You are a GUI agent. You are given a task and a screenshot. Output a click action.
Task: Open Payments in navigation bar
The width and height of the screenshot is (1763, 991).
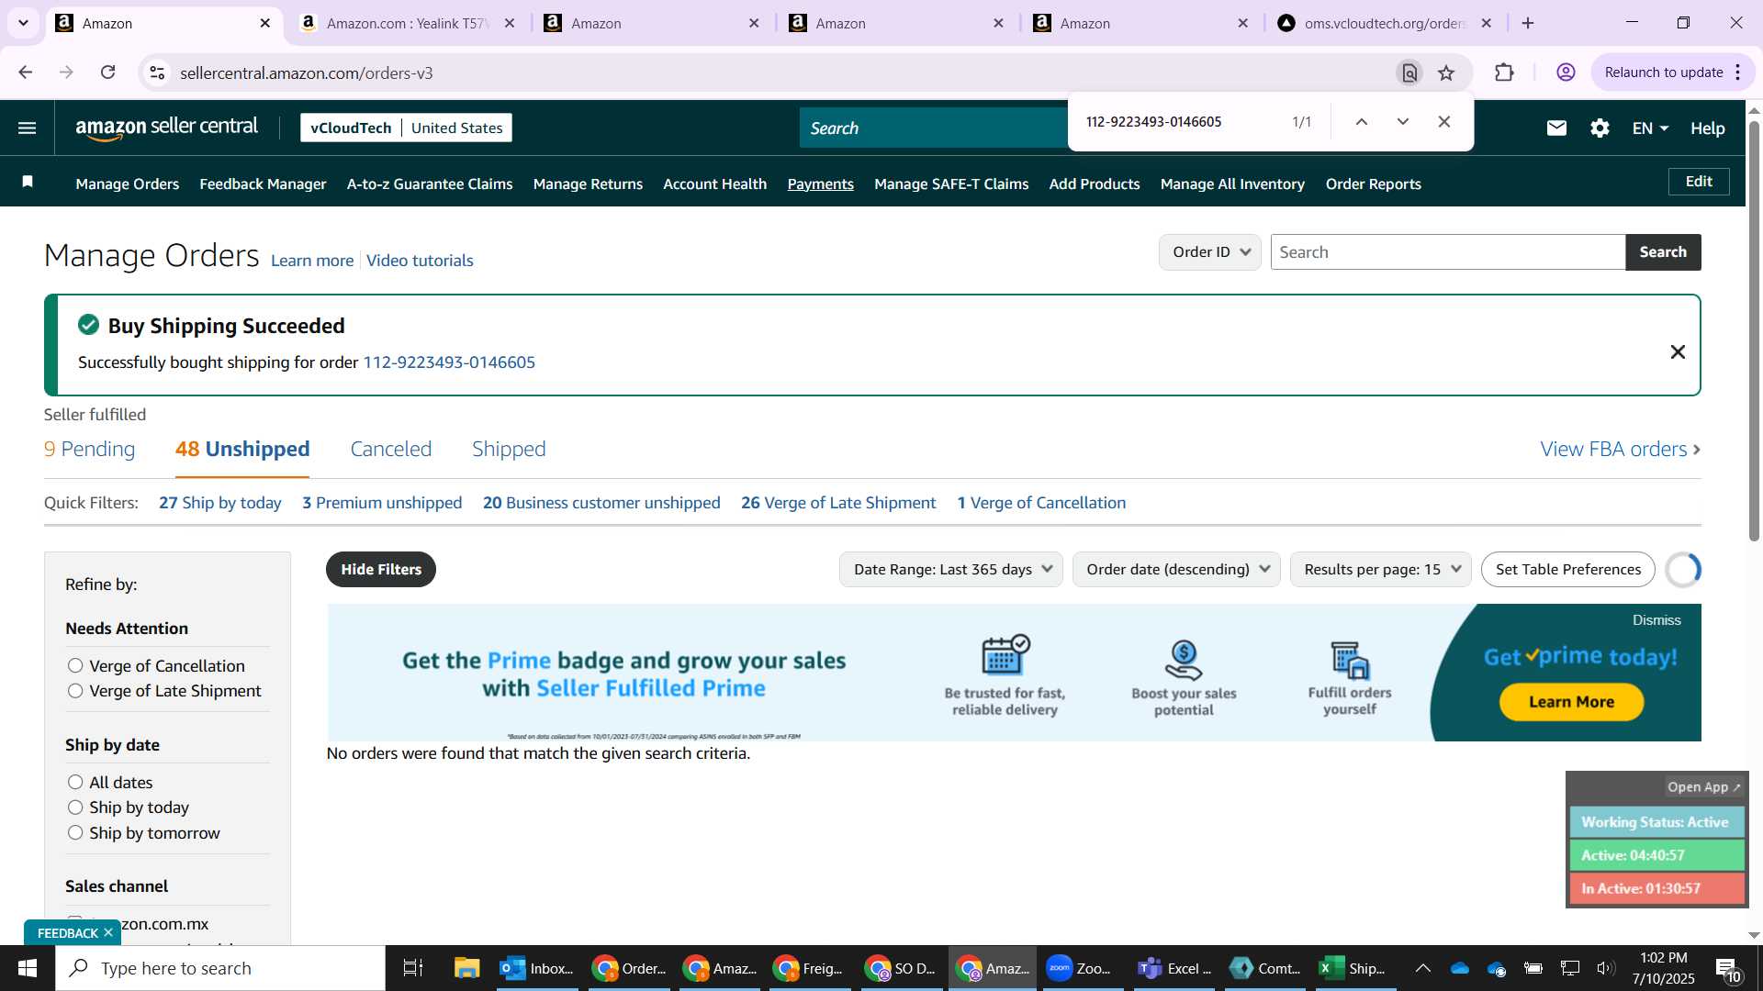pos(820,184)
